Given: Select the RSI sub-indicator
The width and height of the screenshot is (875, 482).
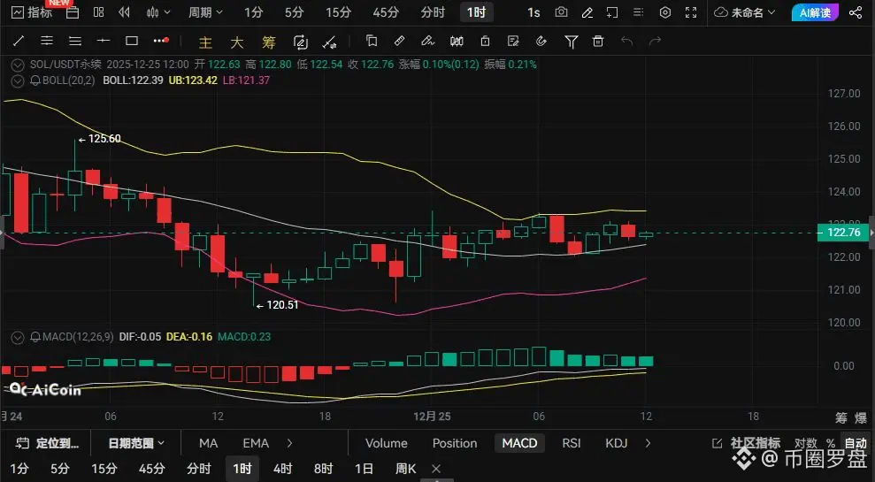Looking at the screenshot, I should tap(572, 443).
